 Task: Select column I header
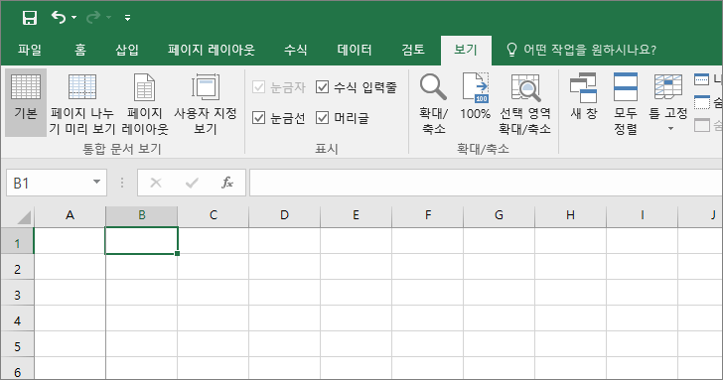[x=642, y=215]
